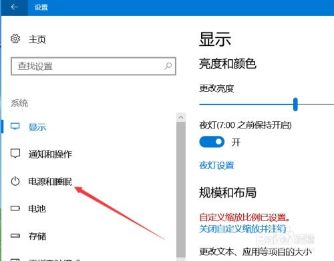Toggle the night light switch off
Viewport: 334px width, 261px height.
(212, 142)
